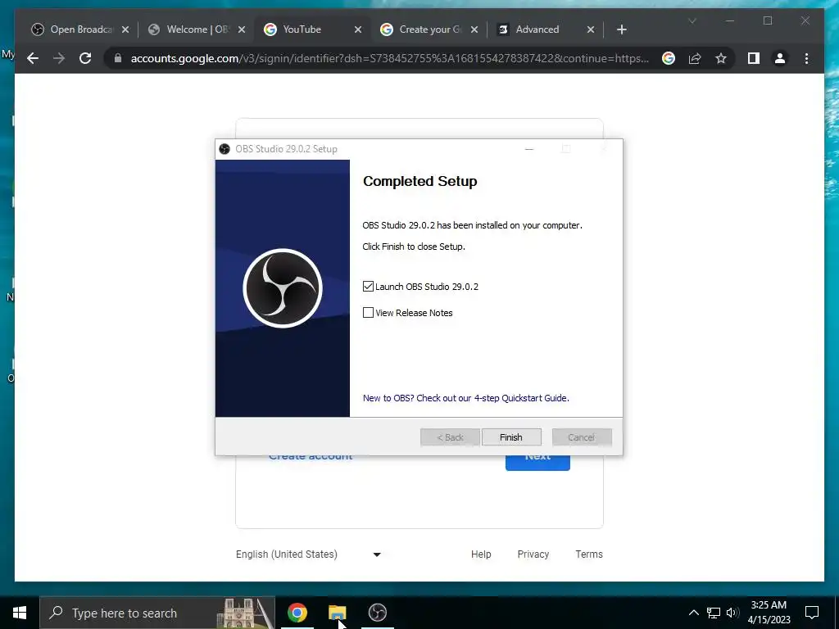
Task: Maximize the Chrome window
Action: (x=768, y=20)
